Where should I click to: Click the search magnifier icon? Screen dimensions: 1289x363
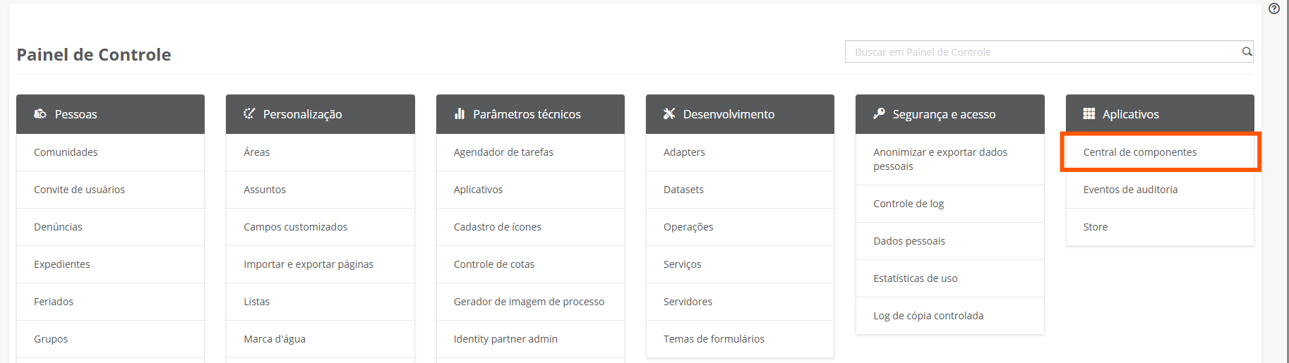tap(1247, 51)
